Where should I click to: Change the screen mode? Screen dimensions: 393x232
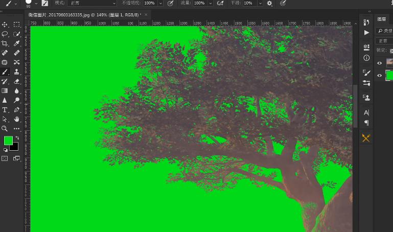click(16, 158)
